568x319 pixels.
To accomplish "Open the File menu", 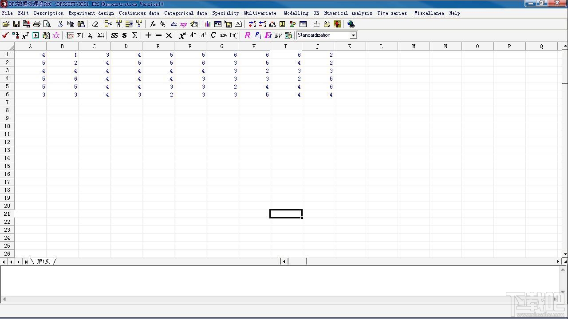I will (x=8, y=13).
